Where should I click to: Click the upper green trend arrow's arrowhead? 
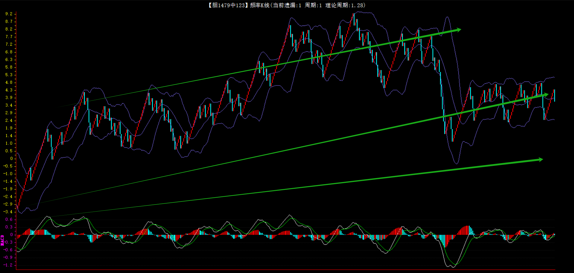(458, 30)
